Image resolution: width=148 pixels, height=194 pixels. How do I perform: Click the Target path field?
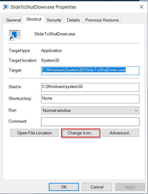click(90, 71)
